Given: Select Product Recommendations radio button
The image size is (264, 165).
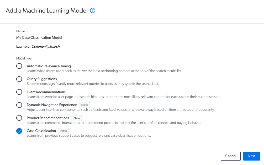Looking at the screenshot, I should click(19, 118).
